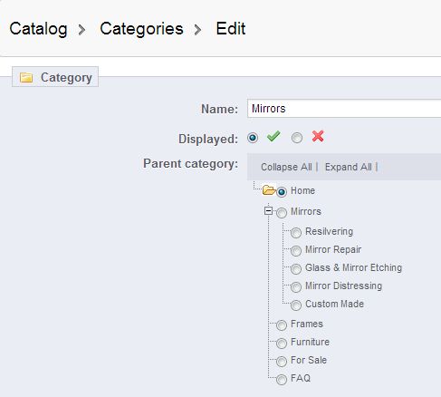The height and width of the screenshot is (397, 441).
Task: Click the Displayed: field label
Action: point(208,139)
